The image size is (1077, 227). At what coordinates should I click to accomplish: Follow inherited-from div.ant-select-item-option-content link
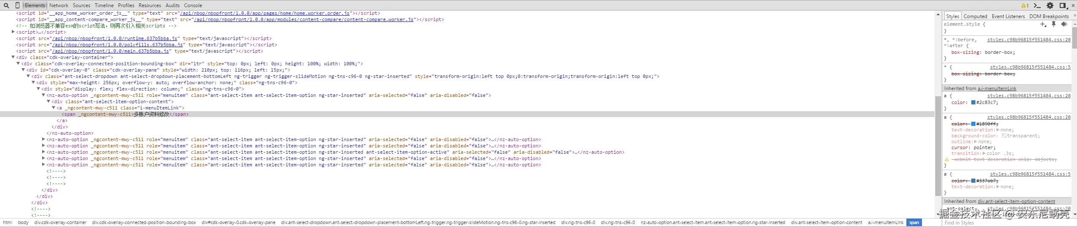[x=1016, y=201]
